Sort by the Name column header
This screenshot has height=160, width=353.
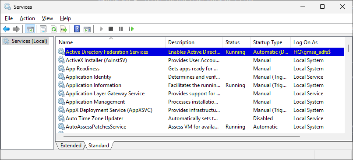(110, 42)
